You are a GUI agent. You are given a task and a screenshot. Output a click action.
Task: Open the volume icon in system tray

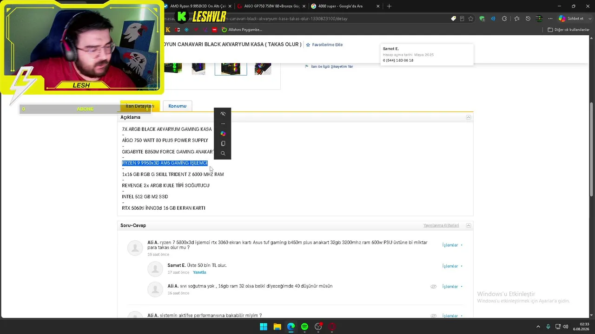click(566, 327)
